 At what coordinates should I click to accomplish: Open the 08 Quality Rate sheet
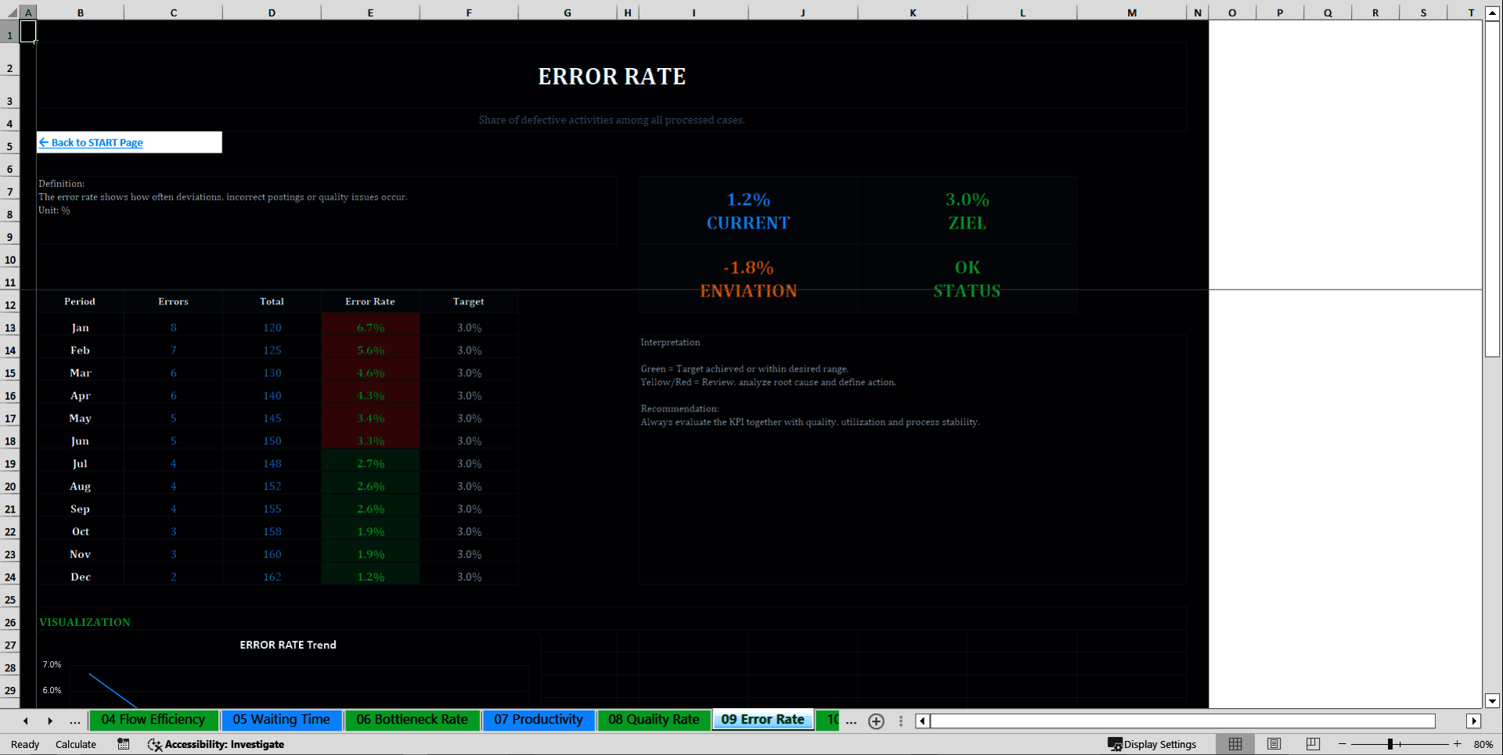point(654,720)
